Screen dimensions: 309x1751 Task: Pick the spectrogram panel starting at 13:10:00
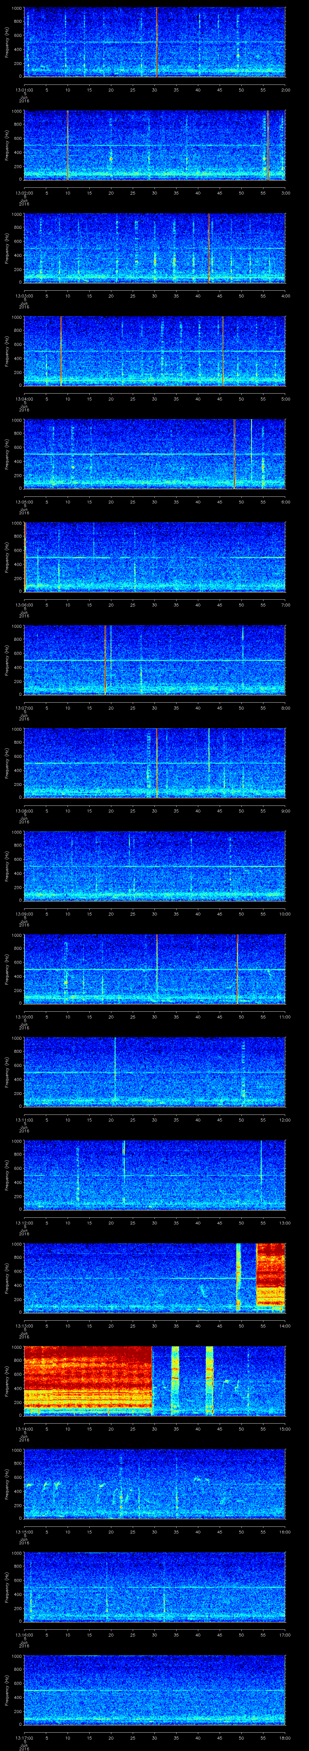[155, 969]
